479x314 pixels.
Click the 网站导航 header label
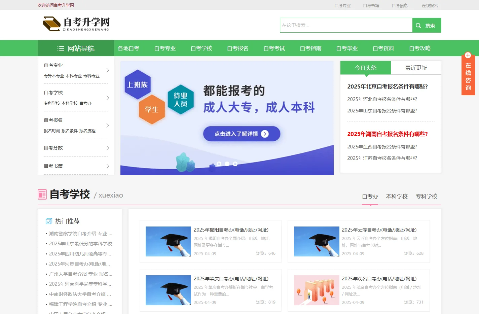[81, 48]
